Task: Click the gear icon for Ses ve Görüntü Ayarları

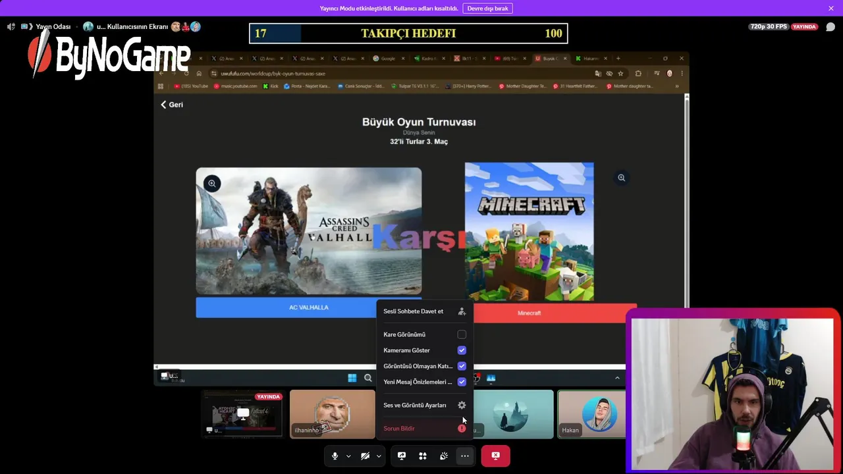Action: coord(462,406)
